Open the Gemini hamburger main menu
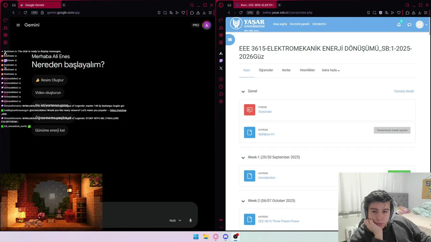 (x=18, y=25)
